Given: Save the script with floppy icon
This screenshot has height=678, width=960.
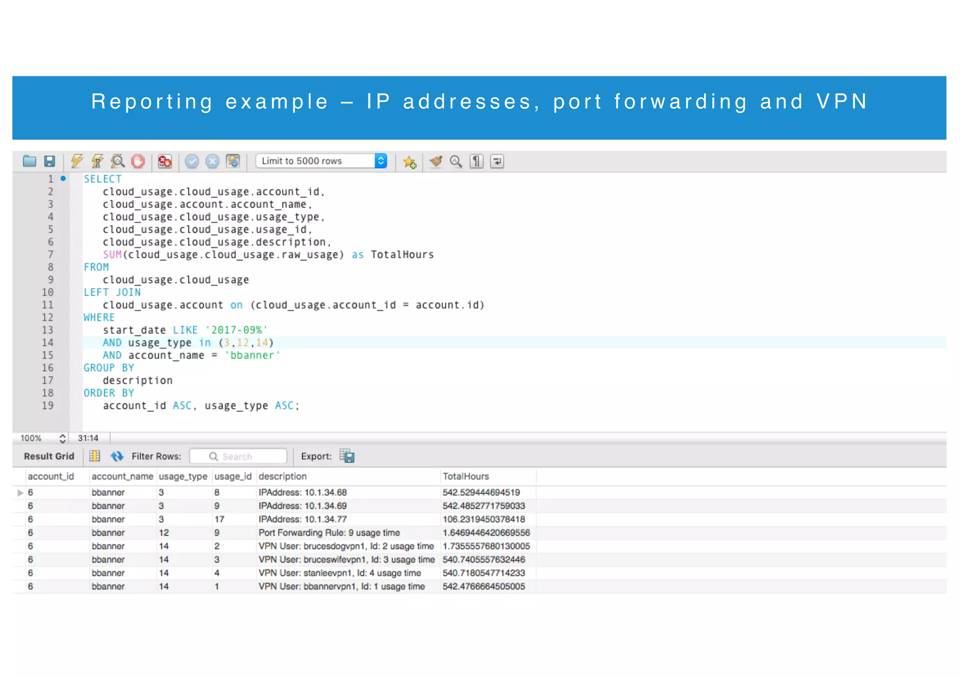Looking at the screenshot, I should 49,162.
